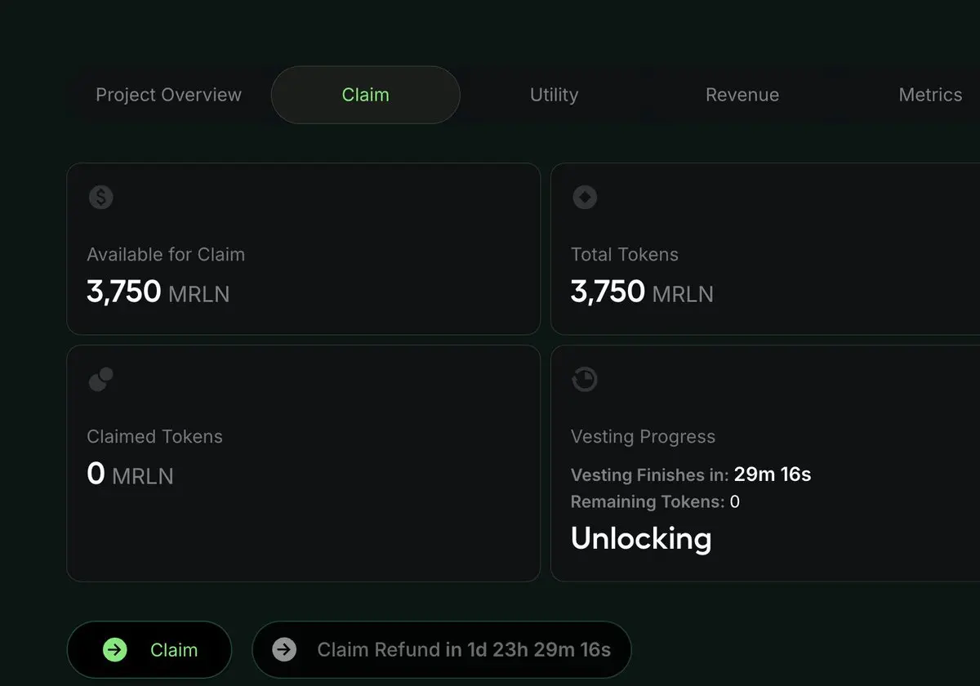The width and height of the screenshot is (980, 686).
Task: Click the Remaining Tokens: 0 line
Action: click(655, 501)
